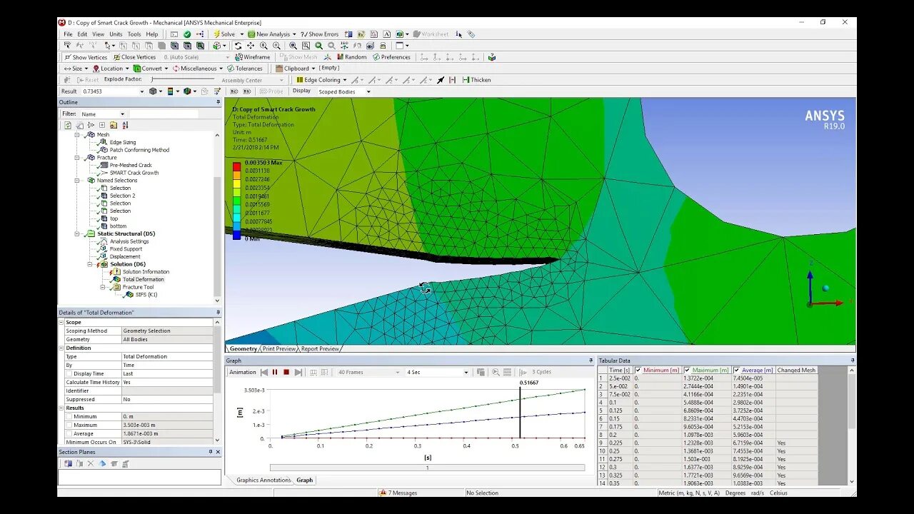Viewport: 914px width, 514px height.
Task: Select Solution Information tree item
Action: coord(146,272)
